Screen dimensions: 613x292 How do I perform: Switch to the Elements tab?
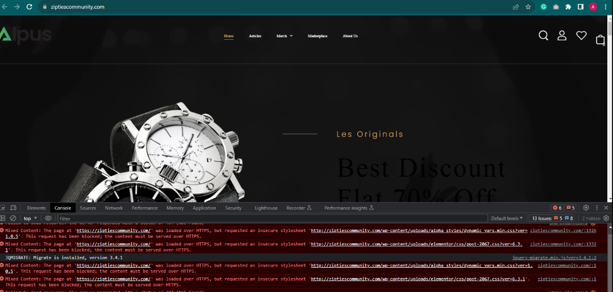(x=36, y=208)
